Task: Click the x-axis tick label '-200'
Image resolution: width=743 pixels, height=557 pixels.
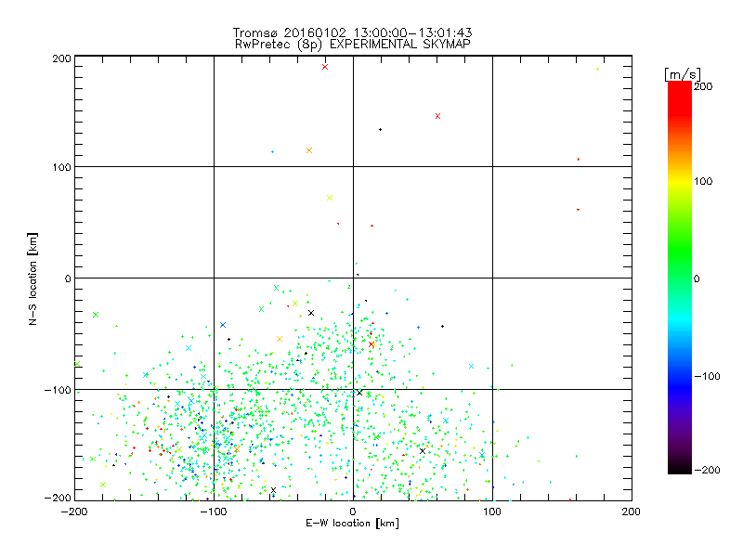Action: (x=74, y=512)
